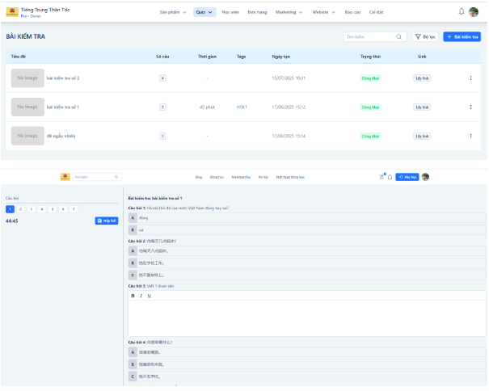Toggle Underline formatting in the essay editor
The image size is (489, 391).
[x=149, y=296]
